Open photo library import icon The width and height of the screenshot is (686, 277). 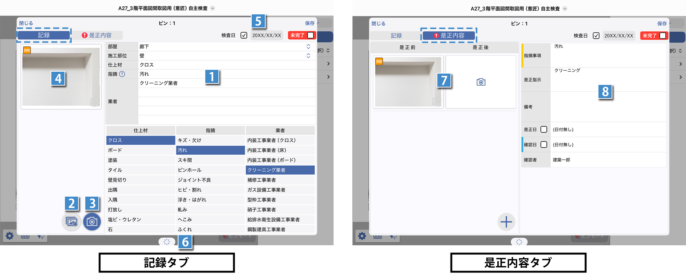71,222
